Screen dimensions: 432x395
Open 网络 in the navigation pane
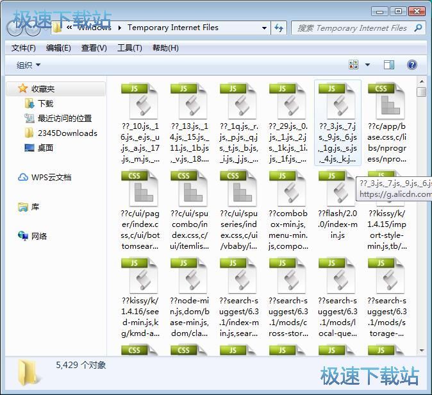coord(32,236)
